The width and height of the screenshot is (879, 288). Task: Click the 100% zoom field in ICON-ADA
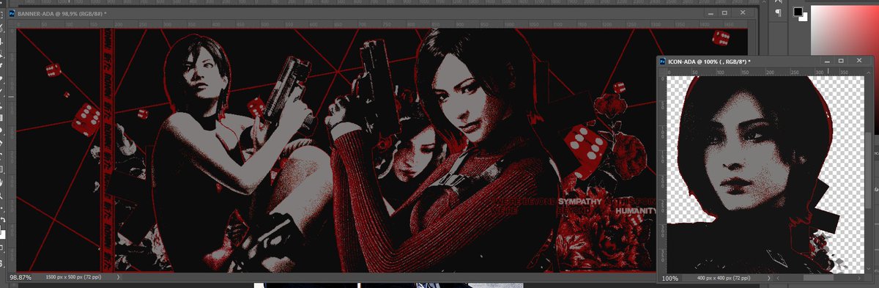[x=670, y=278]
